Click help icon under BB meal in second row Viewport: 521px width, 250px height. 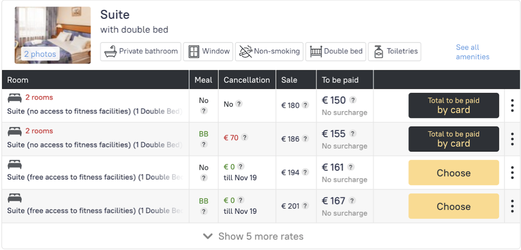[203, 144]
